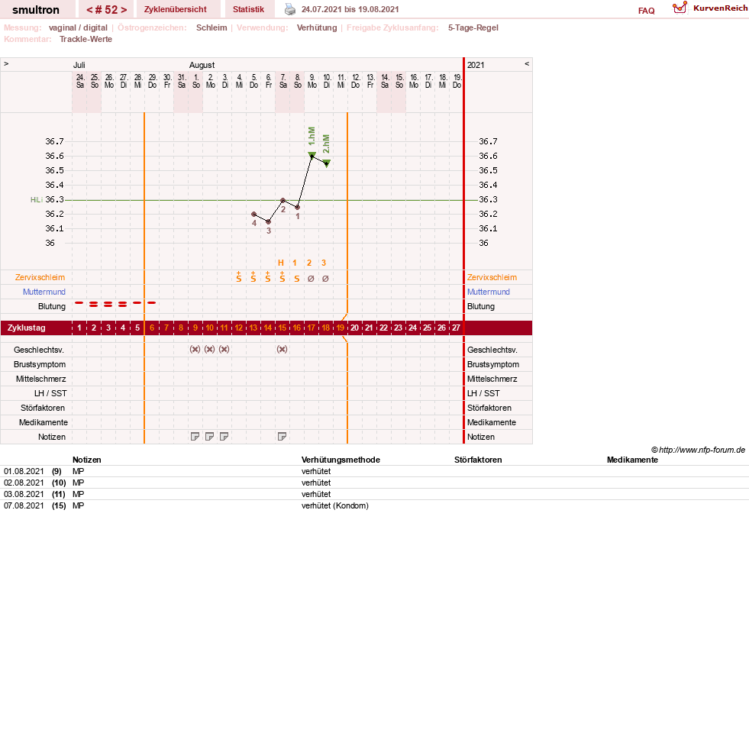Screen dimensions: 749x749
Task: Click the Verhütungsmethode column header
Action: pyautogui.click(x=341, y=460)
